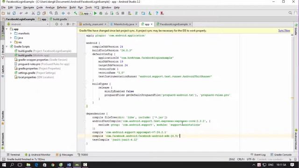Click the UTF-8 encoding selector in status bar
Image resolution: width=299 pixels, height=168 pixels.
point(251,159)
